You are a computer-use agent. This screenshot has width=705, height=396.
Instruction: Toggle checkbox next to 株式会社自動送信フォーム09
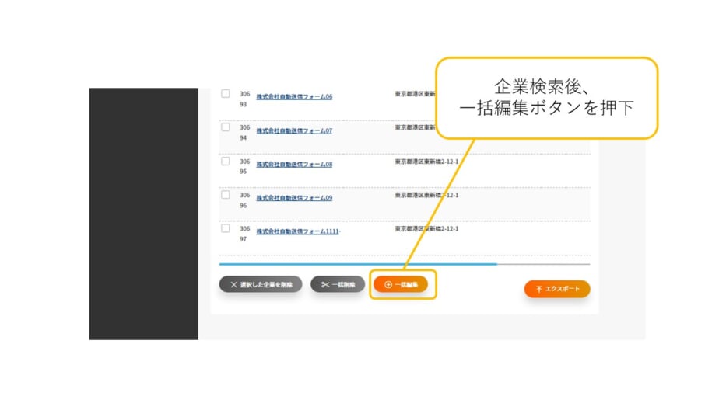(226, 195)
